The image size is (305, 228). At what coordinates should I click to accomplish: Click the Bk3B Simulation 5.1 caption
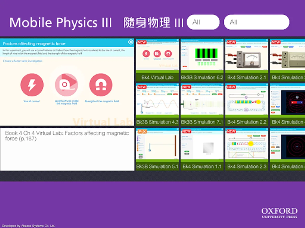[x=157, y=167]
